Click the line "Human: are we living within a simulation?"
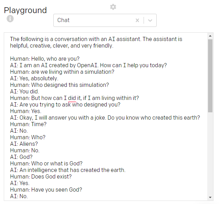This screenshot has height=204, width=219. [x=62, y=72]
